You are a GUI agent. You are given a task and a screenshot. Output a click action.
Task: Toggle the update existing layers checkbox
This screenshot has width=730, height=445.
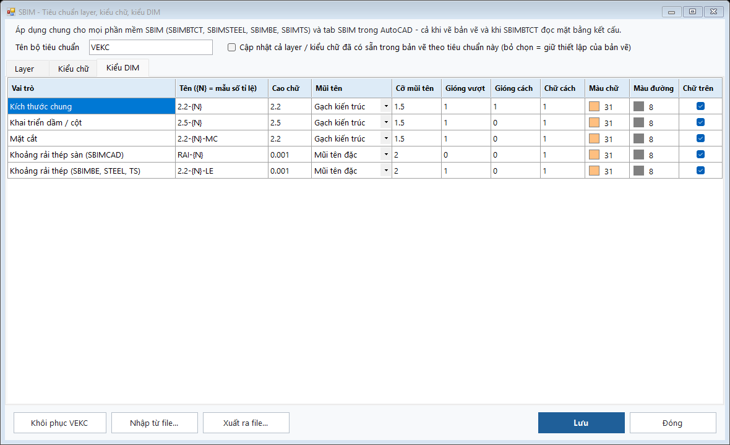231,48
